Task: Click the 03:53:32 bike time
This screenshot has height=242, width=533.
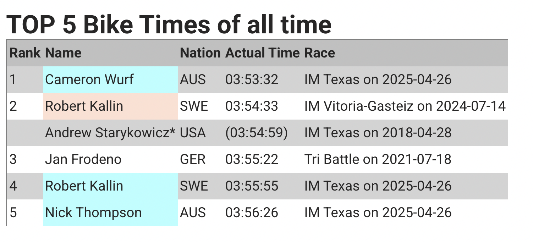Action: click(x=252, y=79)
